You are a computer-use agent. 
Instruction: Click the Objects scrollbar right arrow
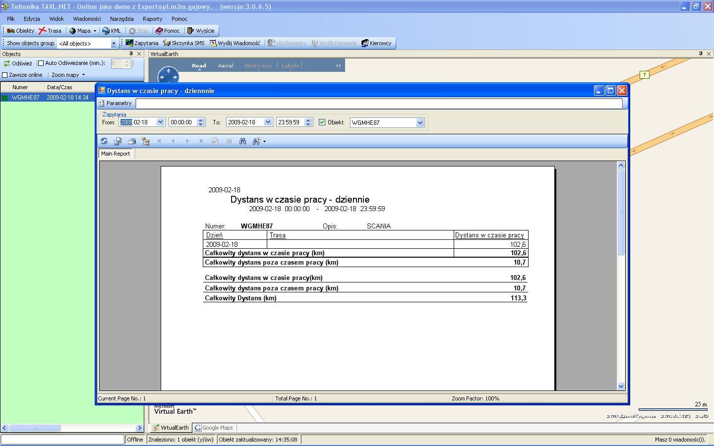[139, 428]
